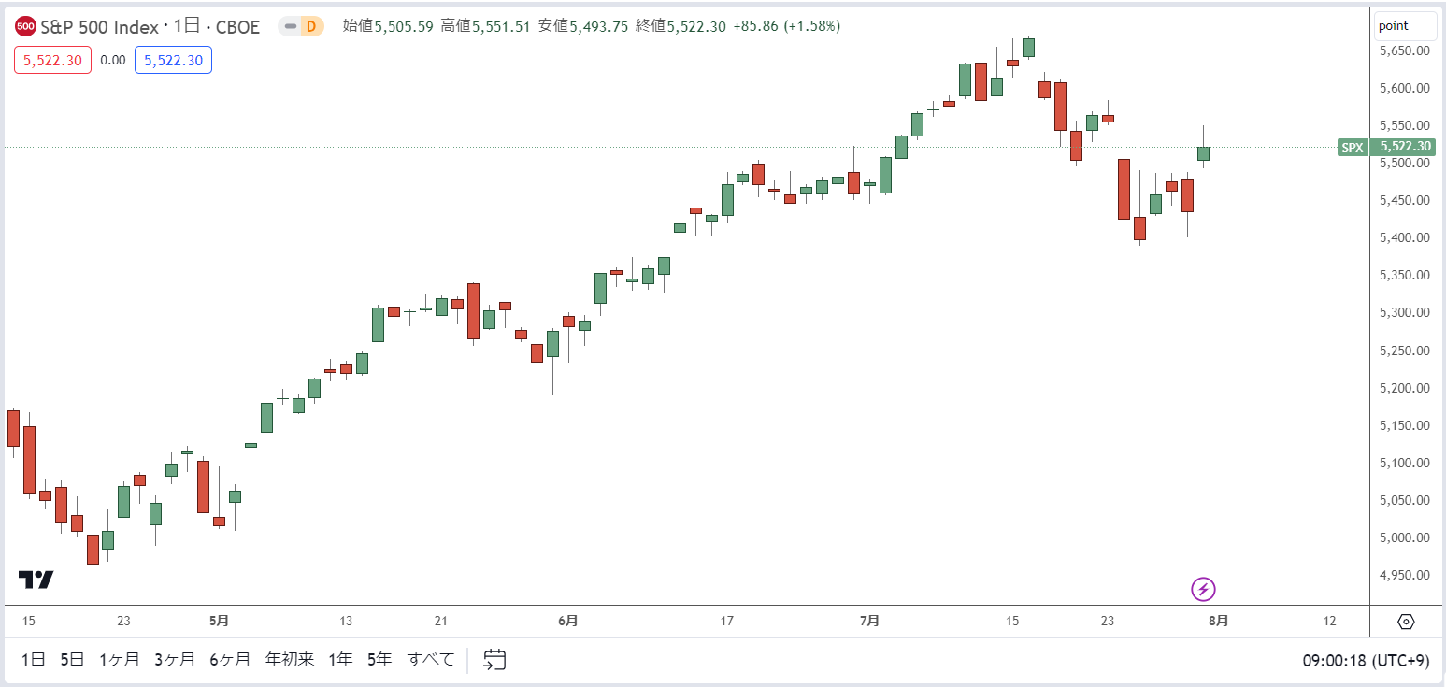Image resolution: width=1446 pixels, height=687 pixels.
Task: Show the すべて time range
Action: [431, 660]
